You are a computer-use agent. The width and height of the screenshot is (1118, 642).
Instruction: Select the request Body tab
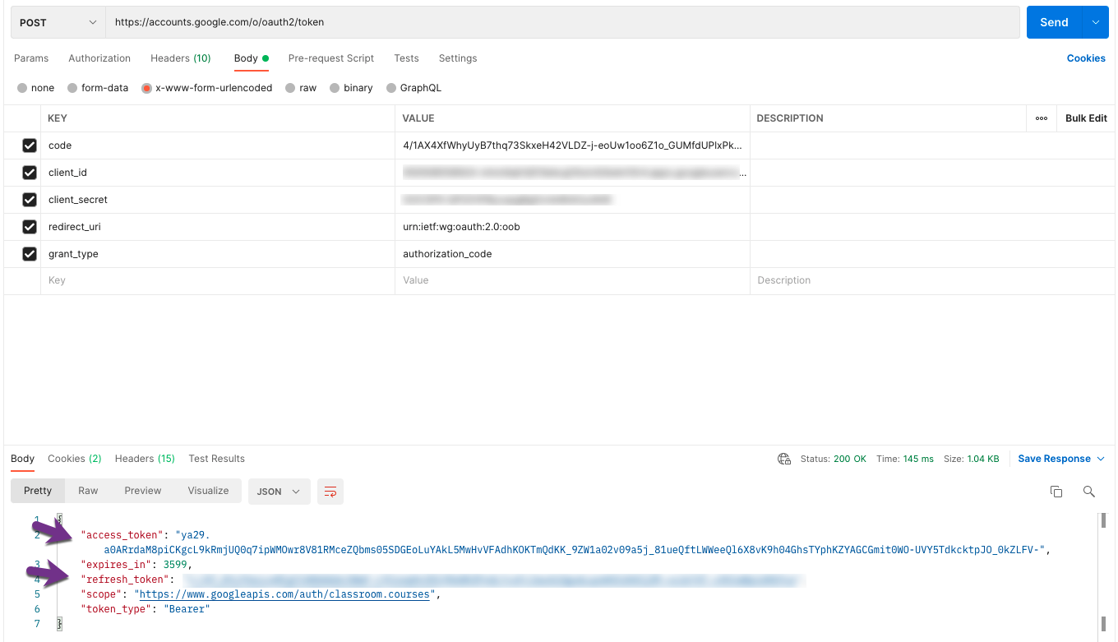(251, 58)
